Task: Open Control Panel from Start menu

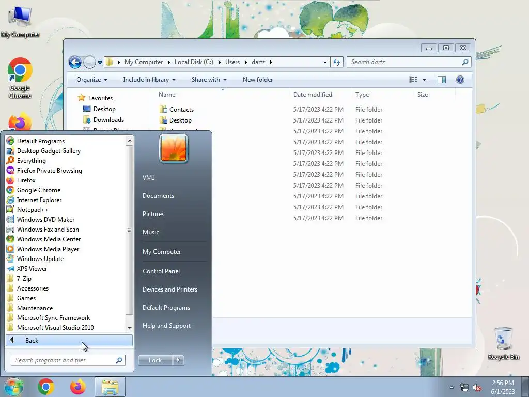Action: [x=161, y=271]
